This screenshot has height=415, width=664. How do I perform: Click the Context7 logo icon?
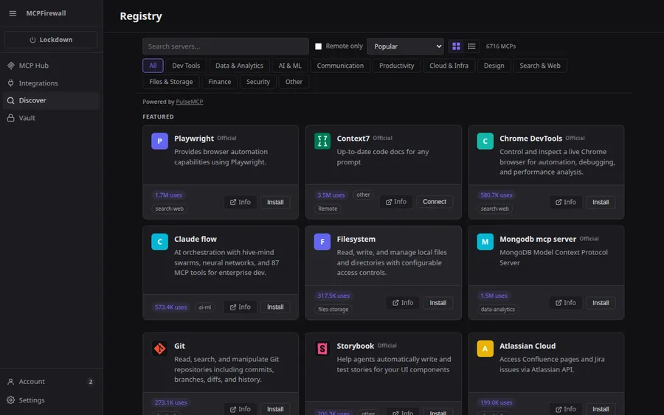(322, 141)
